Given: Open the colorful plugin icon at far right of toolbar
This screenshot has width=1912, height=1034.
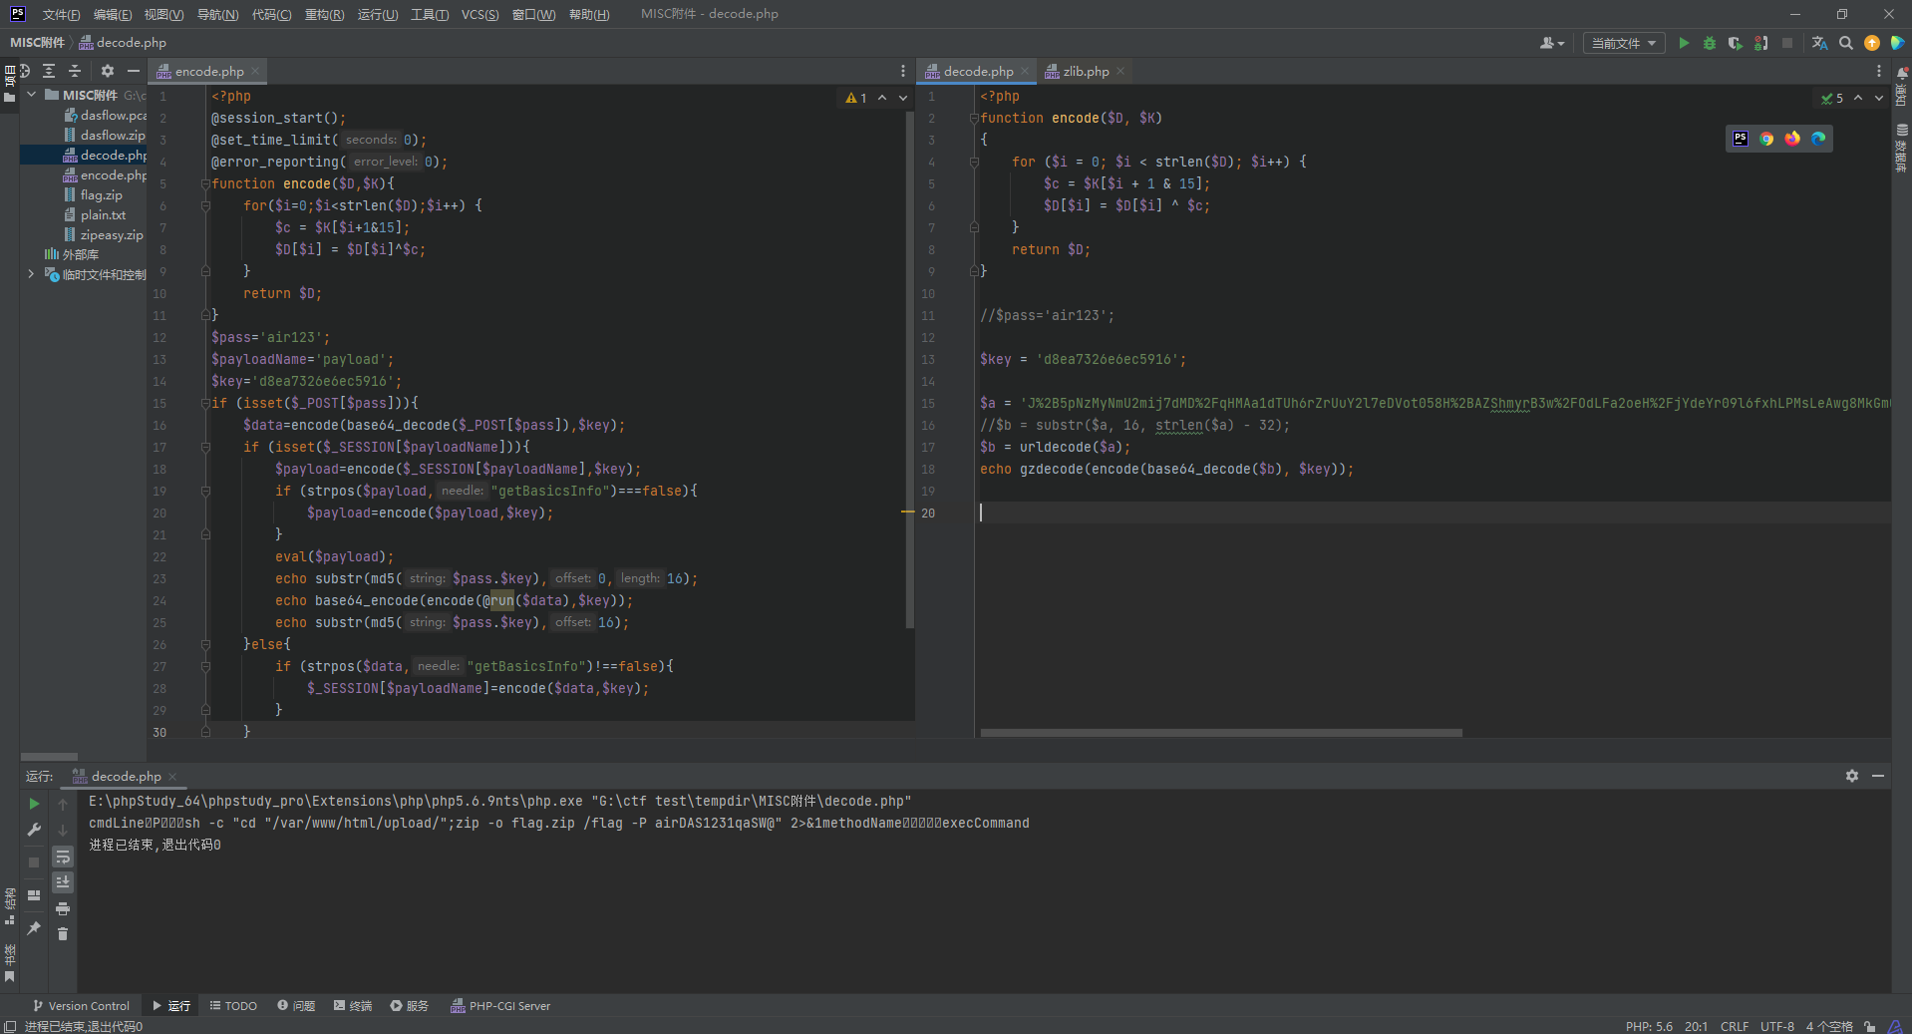Looking at the screenshot, I should pyautogui.click(x=1897, y=43).
